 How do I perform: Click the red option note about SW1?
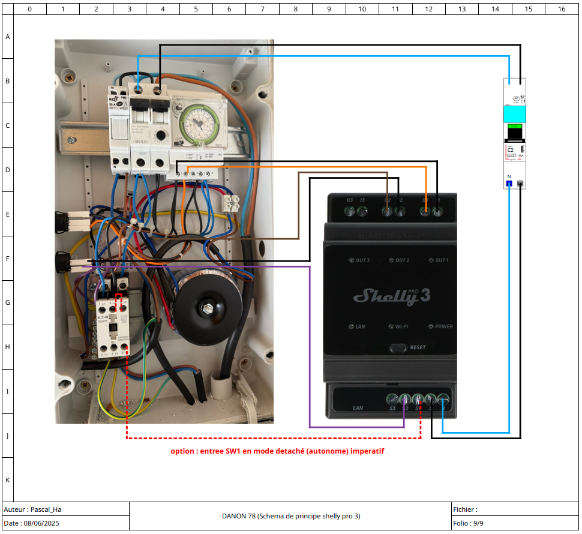[x=277, y=451]
